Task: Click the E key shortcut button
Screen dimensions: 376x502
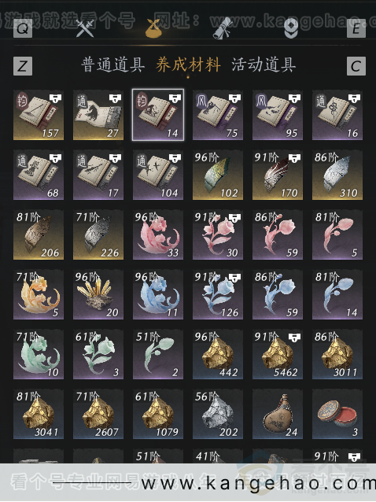Action: 356,29
